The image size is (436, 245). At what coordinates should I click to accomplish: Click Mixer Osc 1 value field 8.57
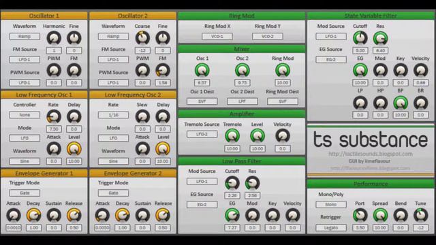point(202,83)
